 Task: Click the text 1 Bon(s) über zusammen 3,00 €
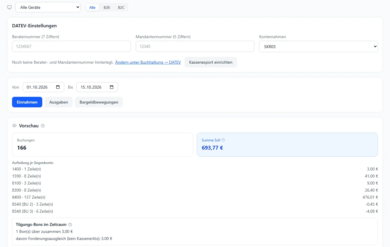pyautogui.click(x=44, y=231)
